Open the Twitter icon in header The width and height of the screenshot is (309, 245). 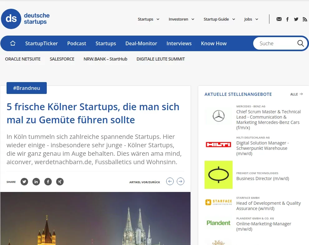(x=296, y=19)
